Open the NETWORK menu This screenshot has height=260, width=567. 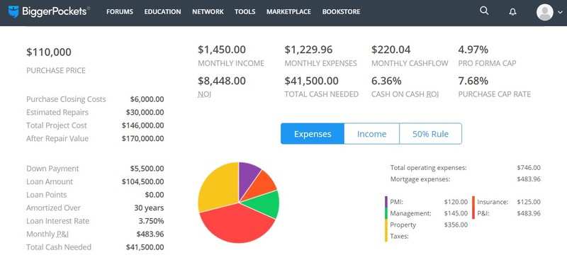coord(208,11)
